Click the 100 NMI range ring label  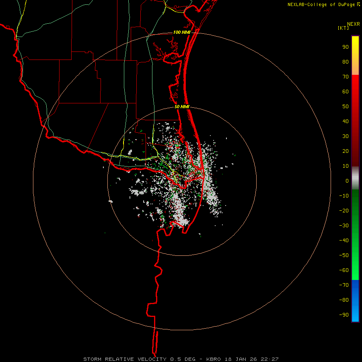pos(182,32)
